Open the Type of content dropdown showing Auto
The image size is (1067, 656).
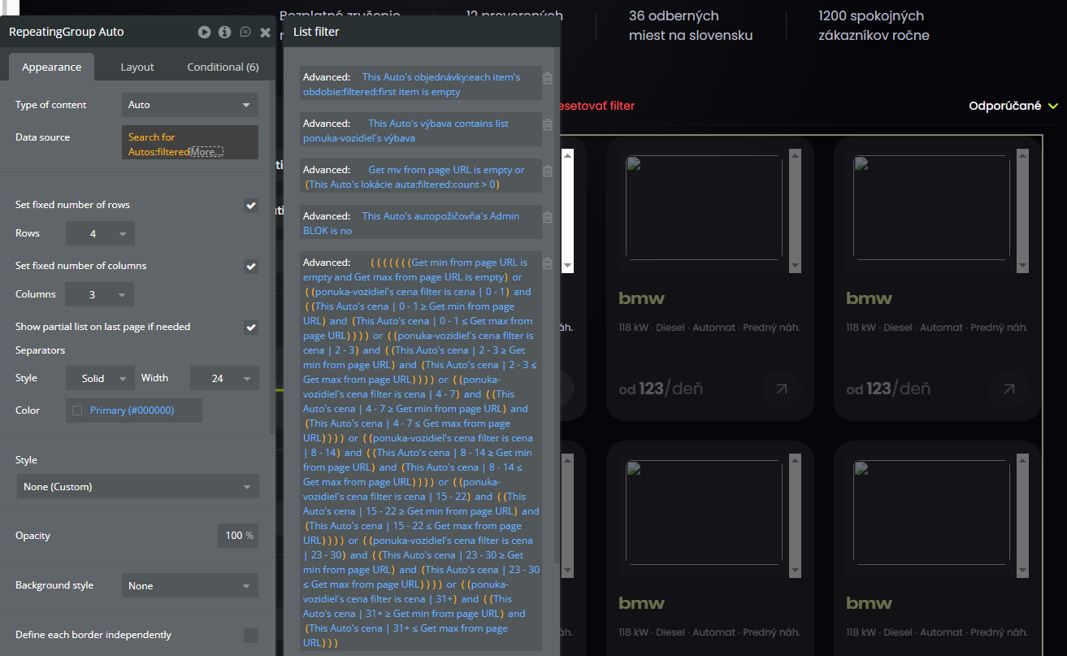190,105
